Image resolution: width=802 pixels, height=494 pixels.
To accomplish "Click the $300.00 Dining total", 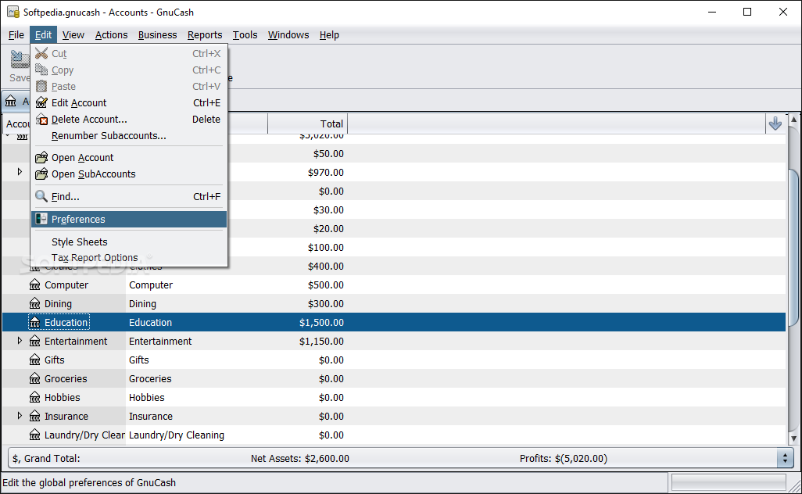I will click(325, 304).
